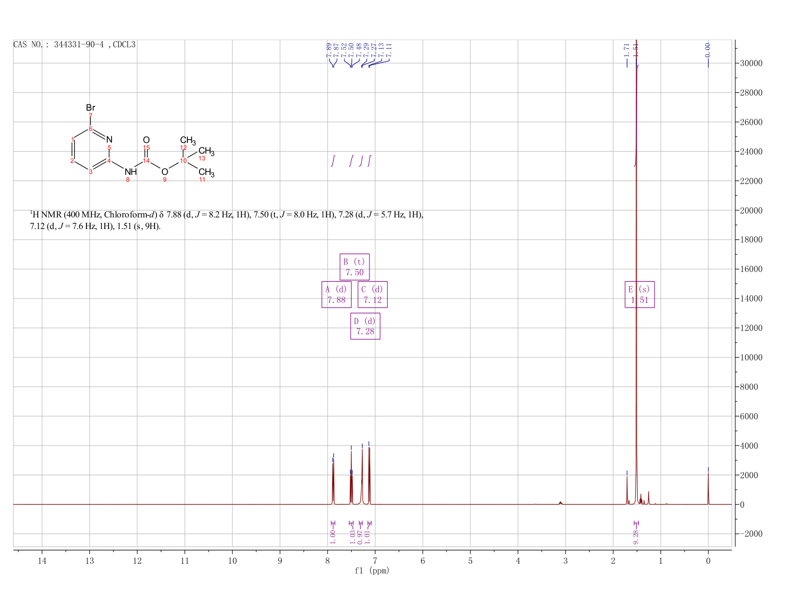The height and width of the screenshot is (616, 797).
Task: Click the carbonyl O atom labeled 15
Action: pos(146,140)
